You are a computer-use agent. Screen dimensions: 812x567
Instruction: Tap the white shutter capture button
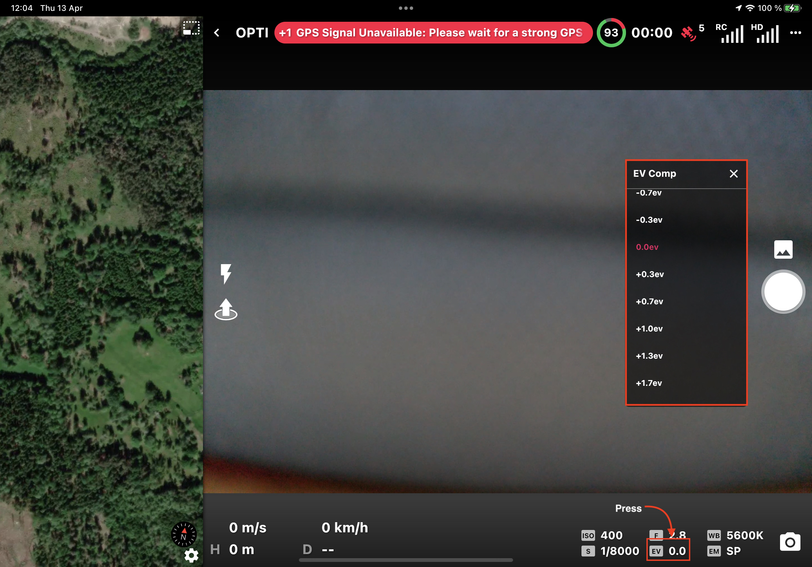point(783,291)
